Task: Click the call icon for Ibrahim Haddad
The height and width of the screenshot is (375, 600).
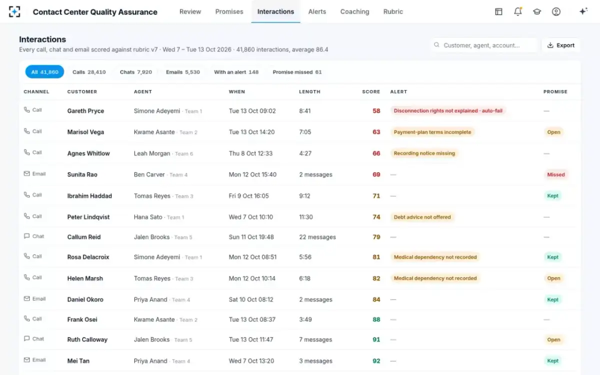Action: point(27,195)
